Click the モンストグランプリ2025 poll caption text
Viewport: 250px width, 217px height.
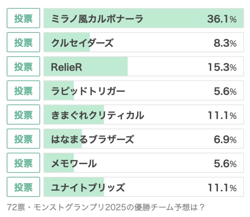105,207
